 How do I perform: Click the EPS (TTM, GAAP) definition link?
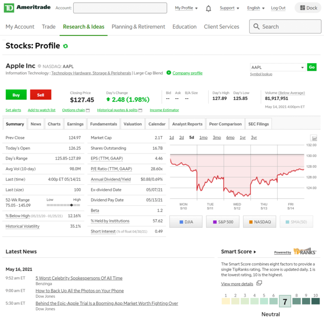107,158
